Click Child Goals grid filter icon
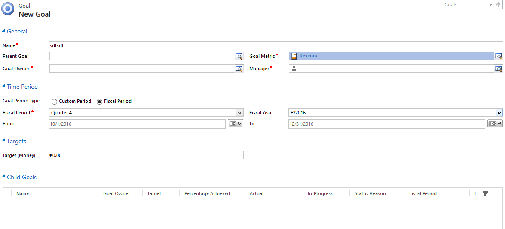The image size is (505, 229). coord(485,193)
